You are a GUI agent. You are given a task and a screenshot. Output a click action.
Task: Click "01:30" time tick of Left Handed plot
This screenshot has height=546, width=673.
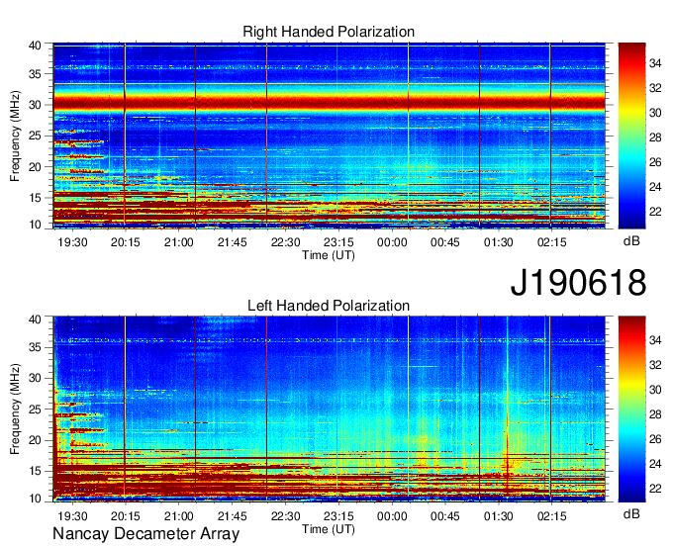[498, 516]
